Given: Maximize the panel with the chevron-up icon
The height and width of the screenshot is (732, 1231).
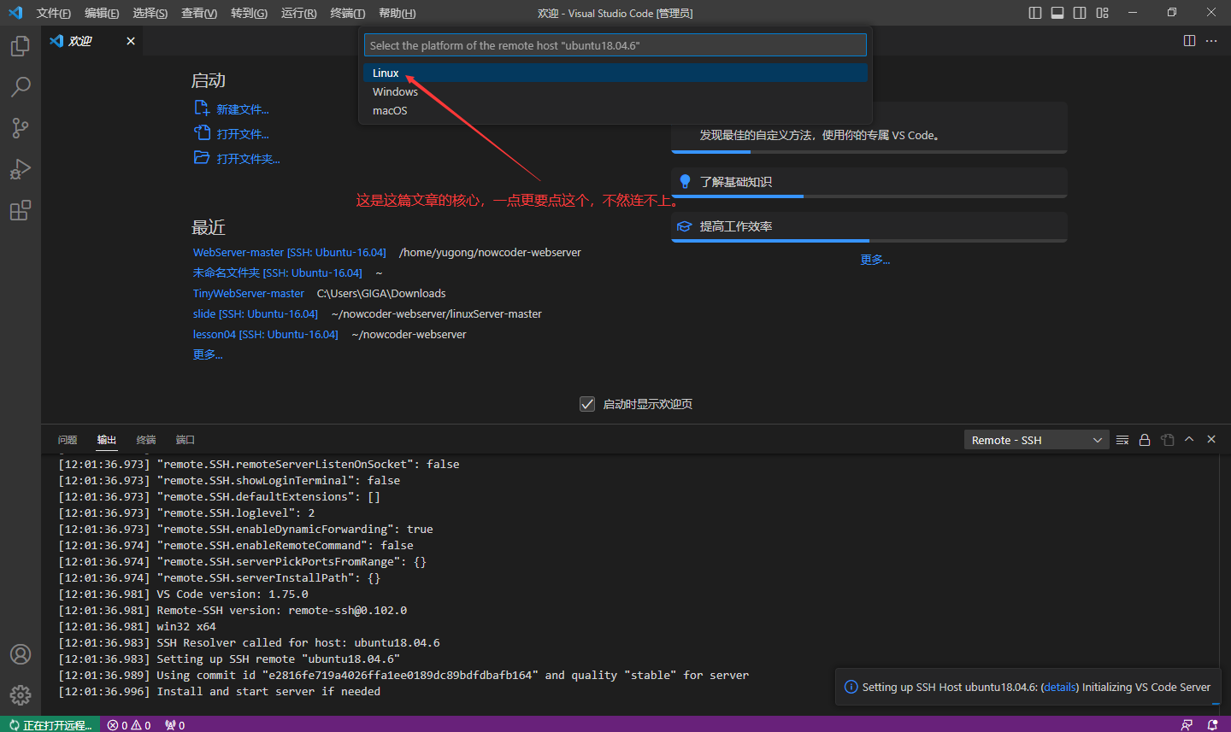Looking at the screenshot, I should click(1189, 439).
